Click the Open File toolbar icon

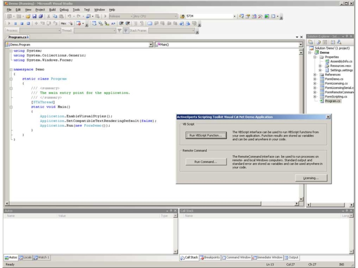click(x=28, y=16)
